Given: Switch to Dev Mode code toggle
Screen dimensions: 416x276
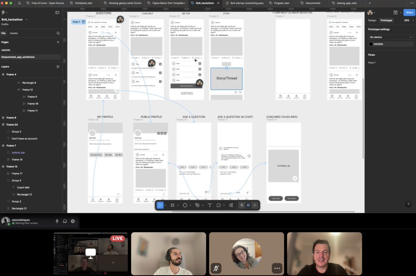Looking at the screenshot, I should coord(255,205).
